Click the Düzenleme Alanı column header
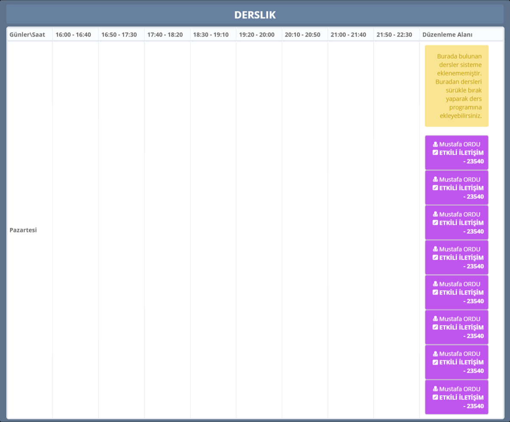This screenshot has height=422, width=510. point(447,34)
